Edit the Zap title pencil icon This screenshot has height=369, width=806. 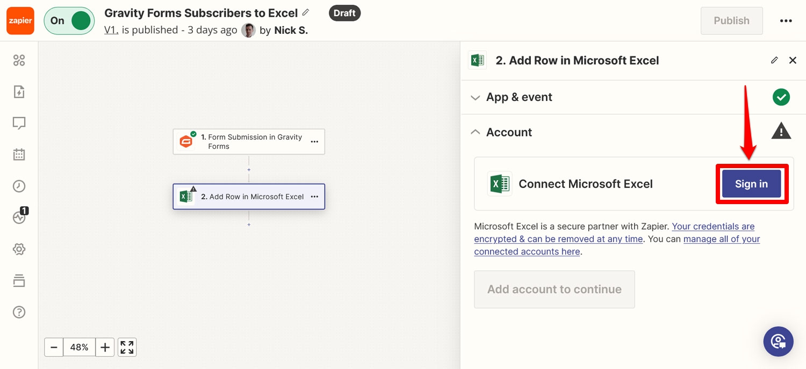pyautogui.click(x=306, y=12)
